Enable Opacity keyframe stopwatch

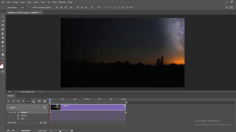18,116
